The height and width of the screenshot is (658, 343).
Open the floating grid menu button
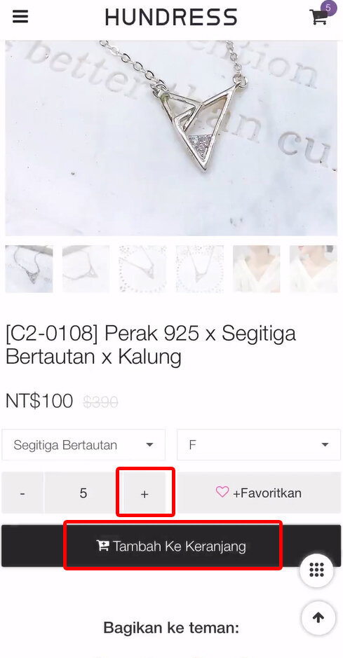316,570
